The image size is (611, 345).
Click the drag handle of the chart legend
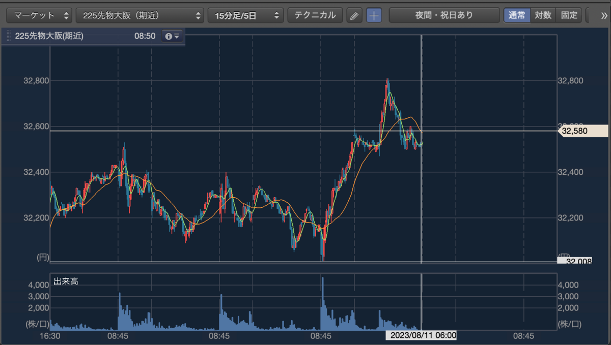point(8,36)
